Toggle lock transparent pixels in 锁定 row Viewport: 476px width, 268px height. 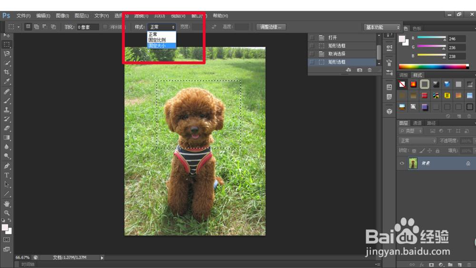[414, 151]
